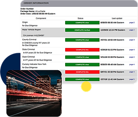Open page 4 link for State Criminal VT
The height and width of the screenshot is (117, 138).
pos(132,57)
